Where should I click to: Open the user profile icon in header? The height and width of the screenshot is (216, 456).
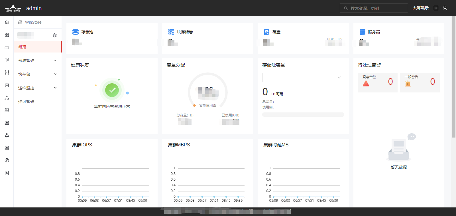pos(445,8)
